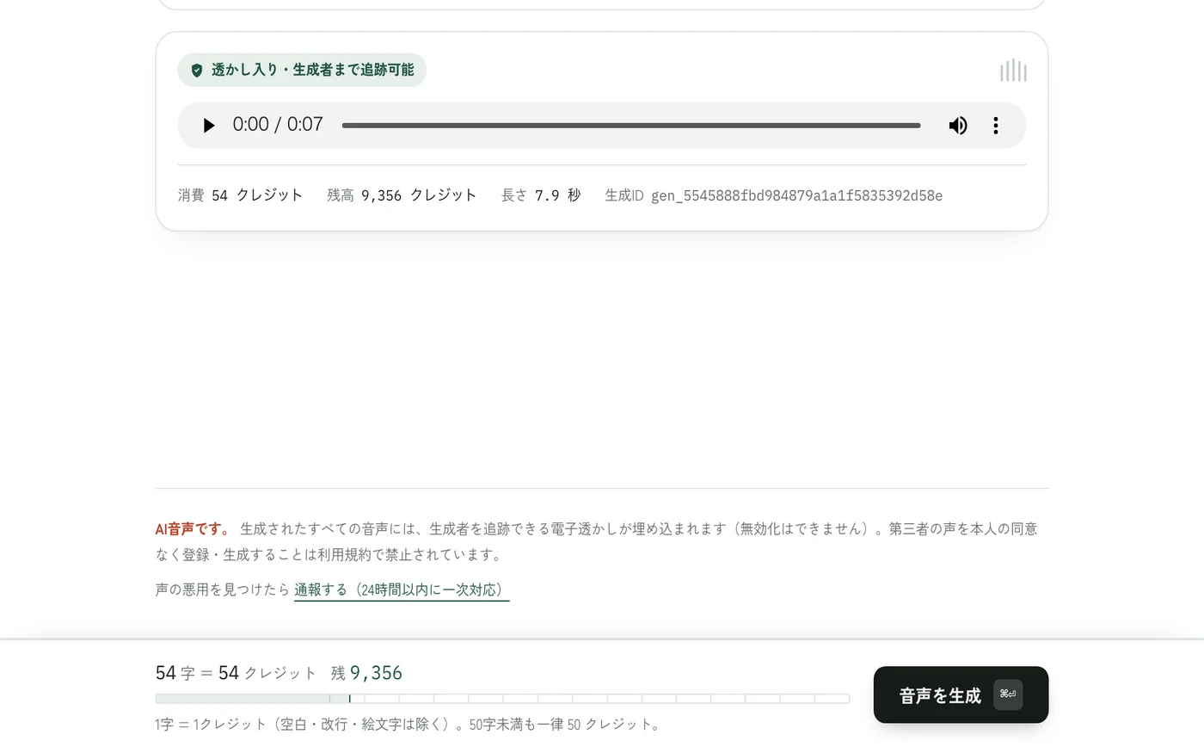Click the character credit usage bar
Image resolution: width=1204 pixels, height=753 pixels.
[502, 699]
